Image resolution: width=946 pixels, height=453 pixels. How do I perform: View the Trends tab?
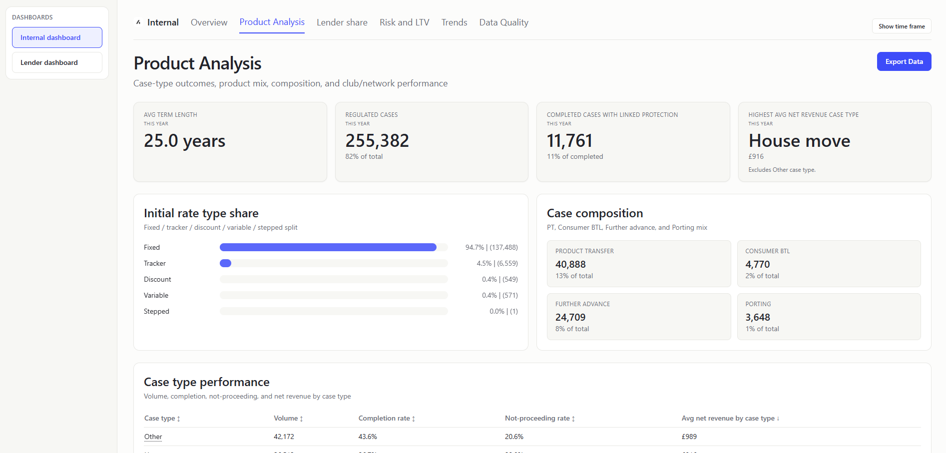coord(454,22)
